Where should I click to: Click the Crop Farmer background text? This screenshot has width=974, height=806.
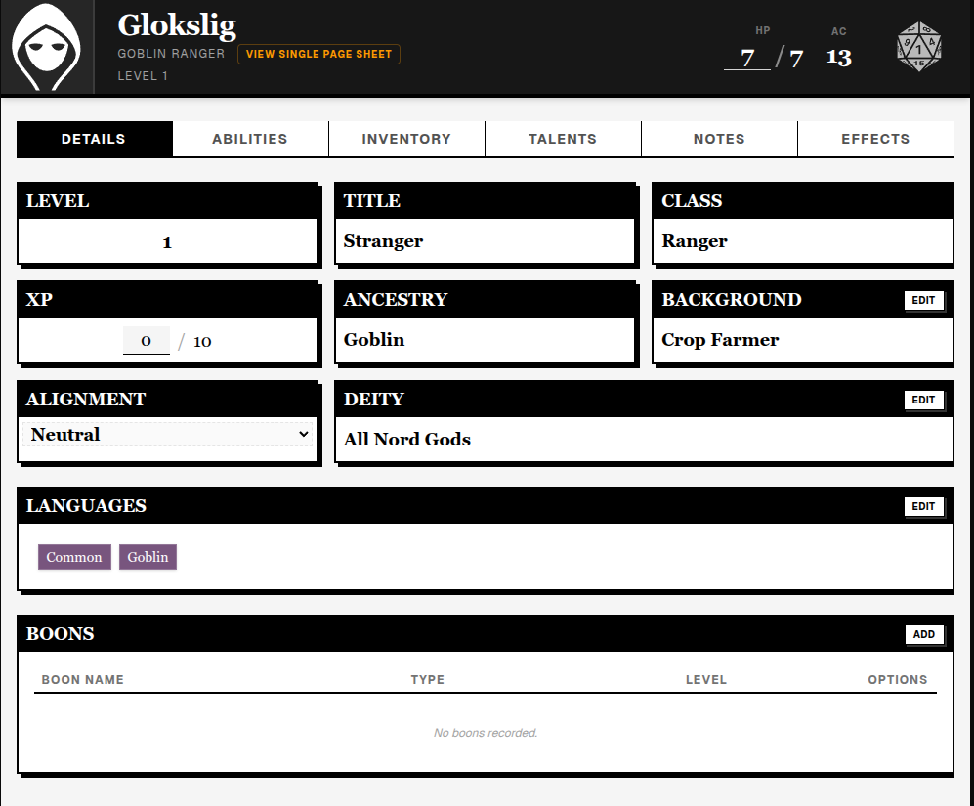click(720, 340)
